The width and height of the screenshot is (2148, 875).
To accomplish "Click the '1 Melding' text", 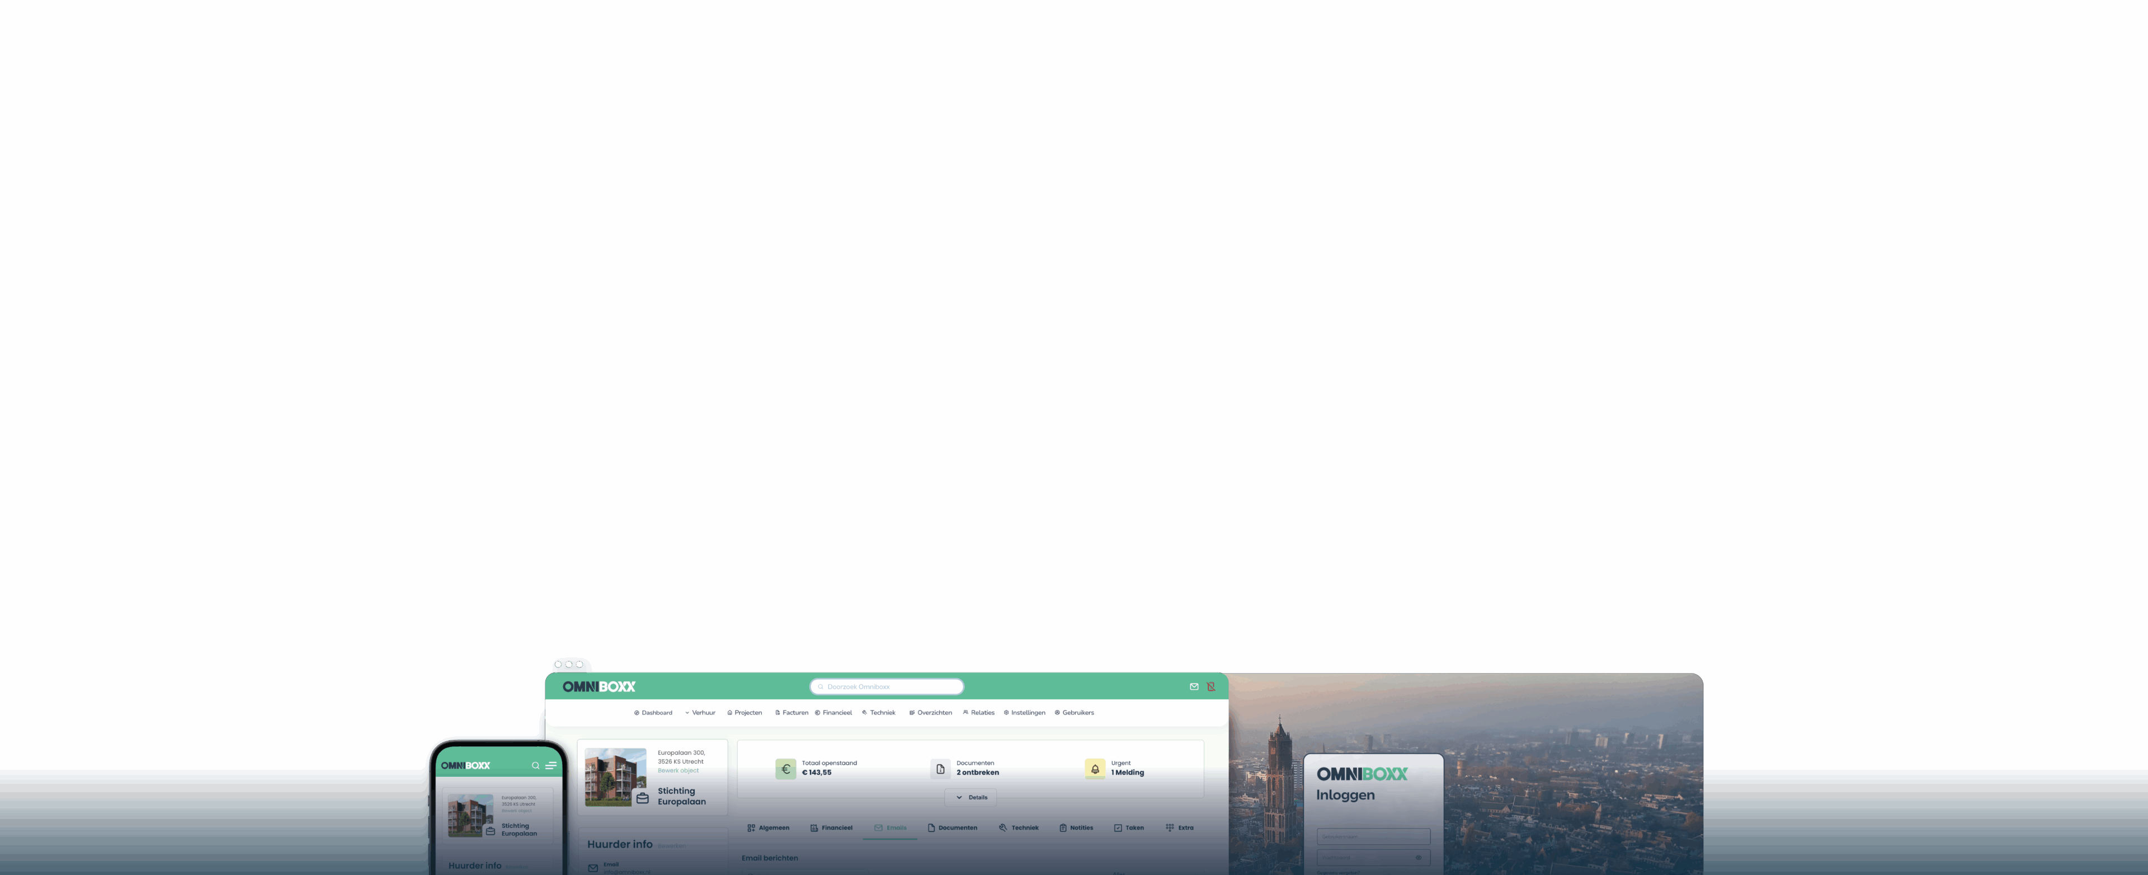I will click(1127, 773).
